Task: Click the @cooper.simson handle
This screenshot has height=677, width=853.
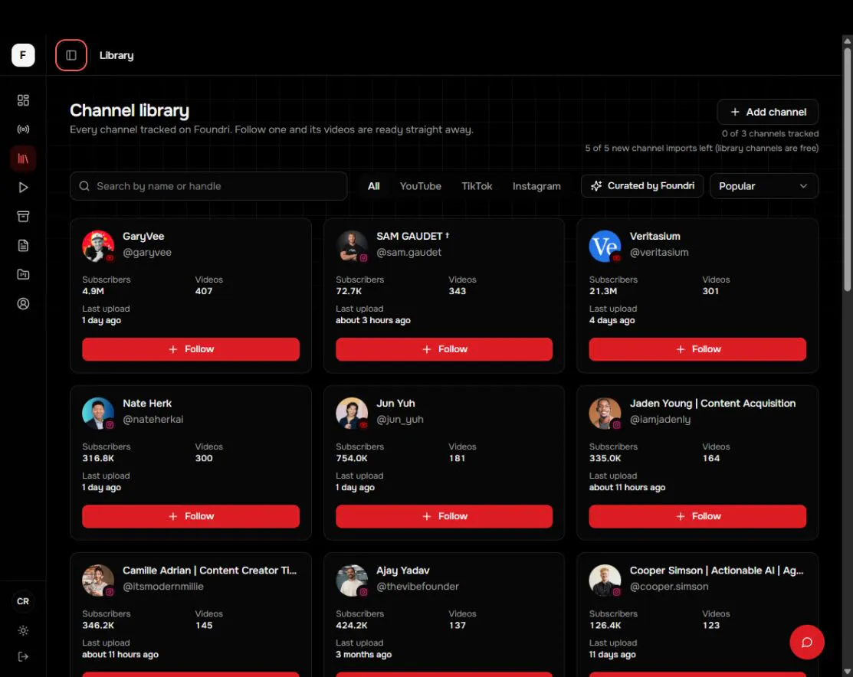Action: pyautogui.click(x=669, y=586)
